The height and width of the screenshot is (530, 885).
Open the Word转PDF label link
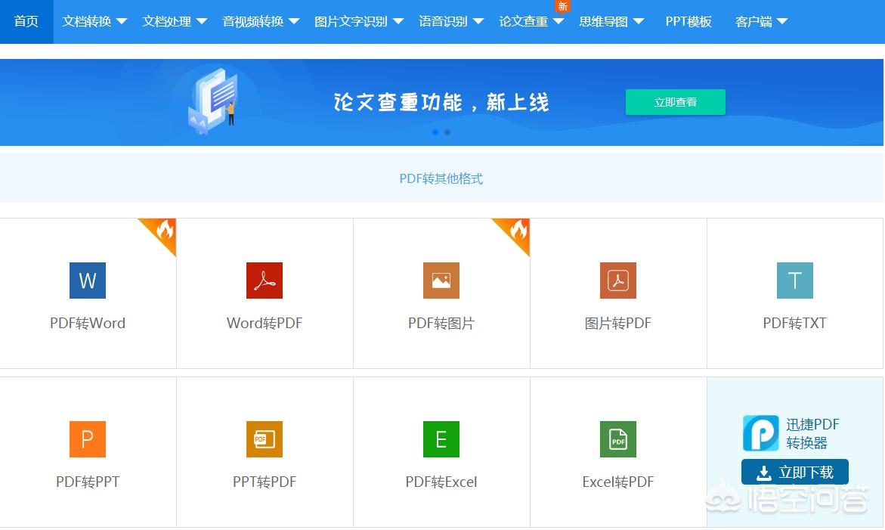265,324
